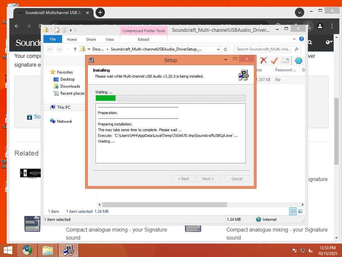Click the orange checkmark toolbar icon

(x=274, y=60)
